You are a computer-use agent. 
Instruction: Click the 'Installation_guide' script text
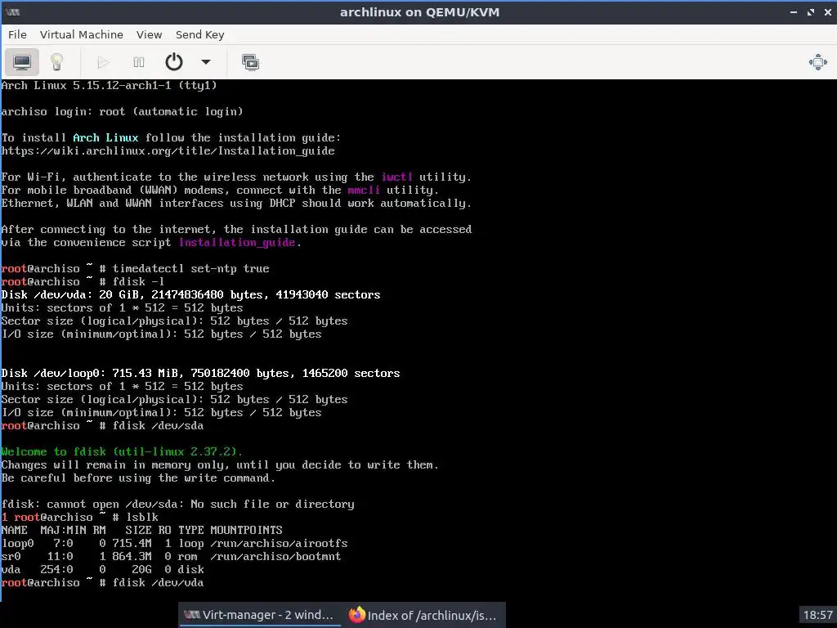pyautogui.click(x=237, y=242)
